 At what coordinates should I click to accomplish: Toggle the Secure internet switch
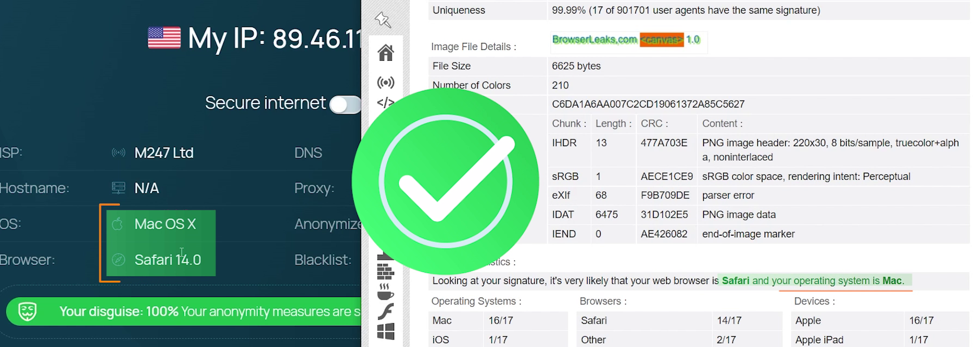pyautogui.click(x=345, y=104)
